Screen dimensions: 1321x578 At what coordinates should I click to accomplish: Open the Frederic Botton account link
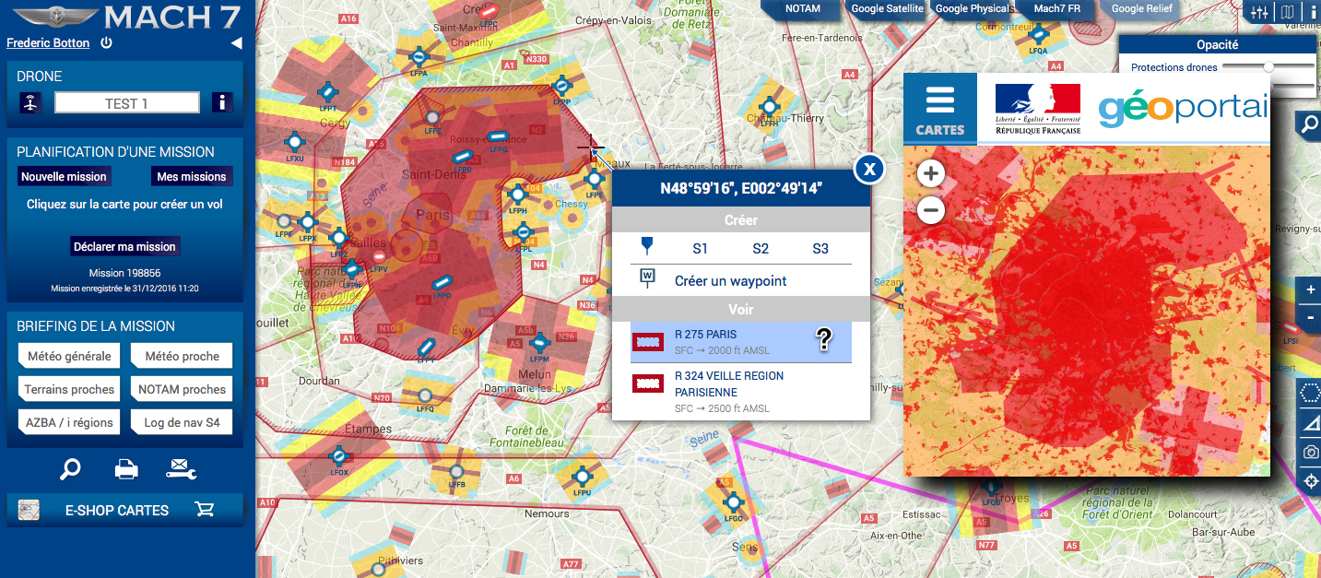[48, 42]
